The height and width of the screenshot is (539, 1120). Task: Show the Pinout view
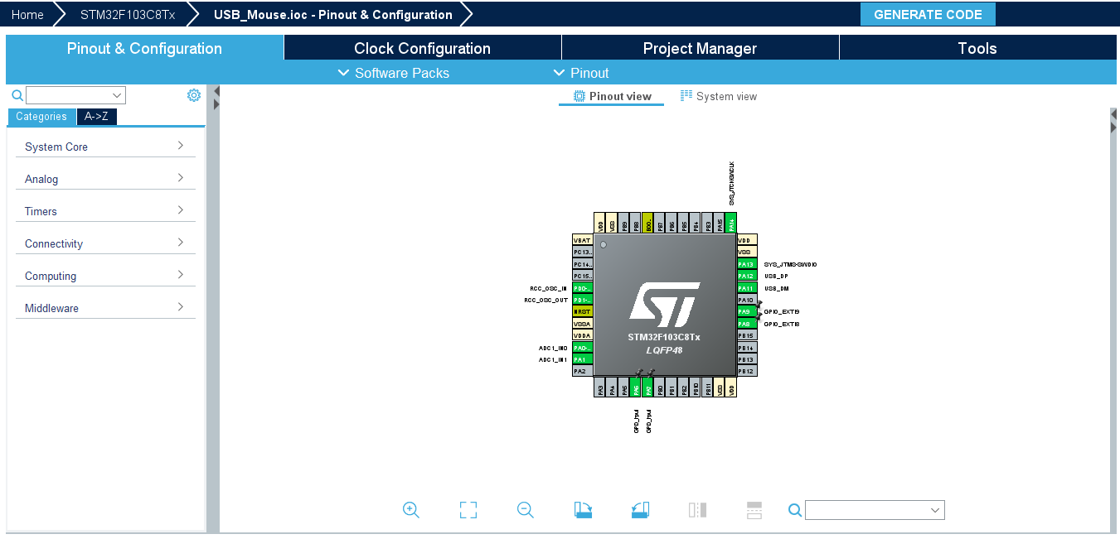612,97
